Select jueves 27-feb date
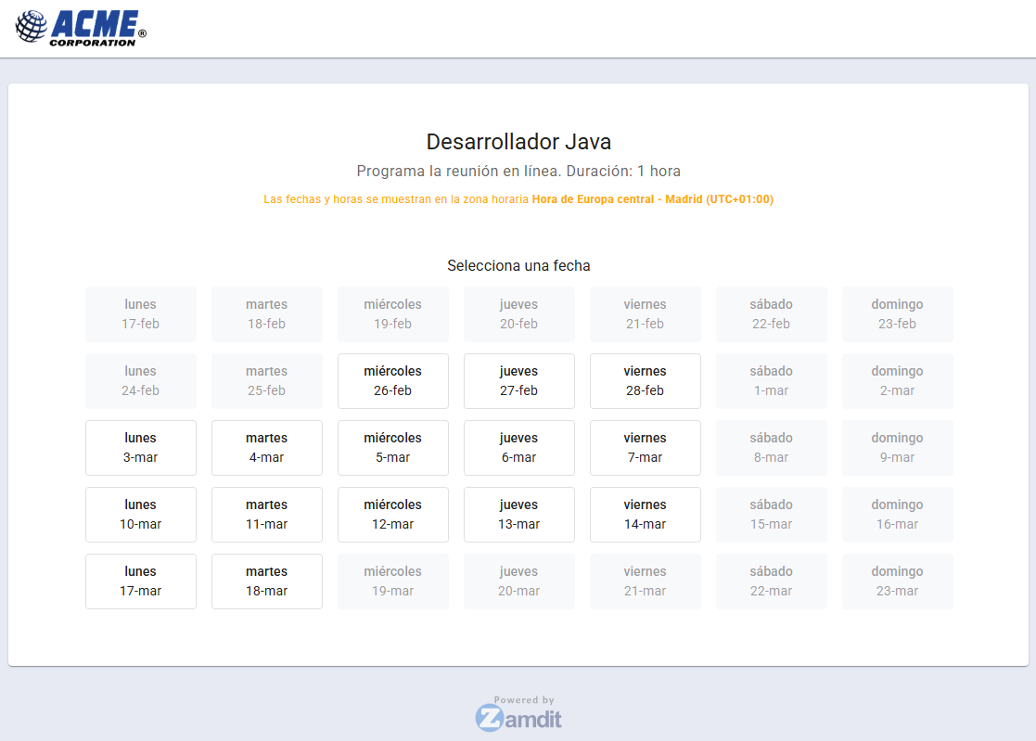 518,381
